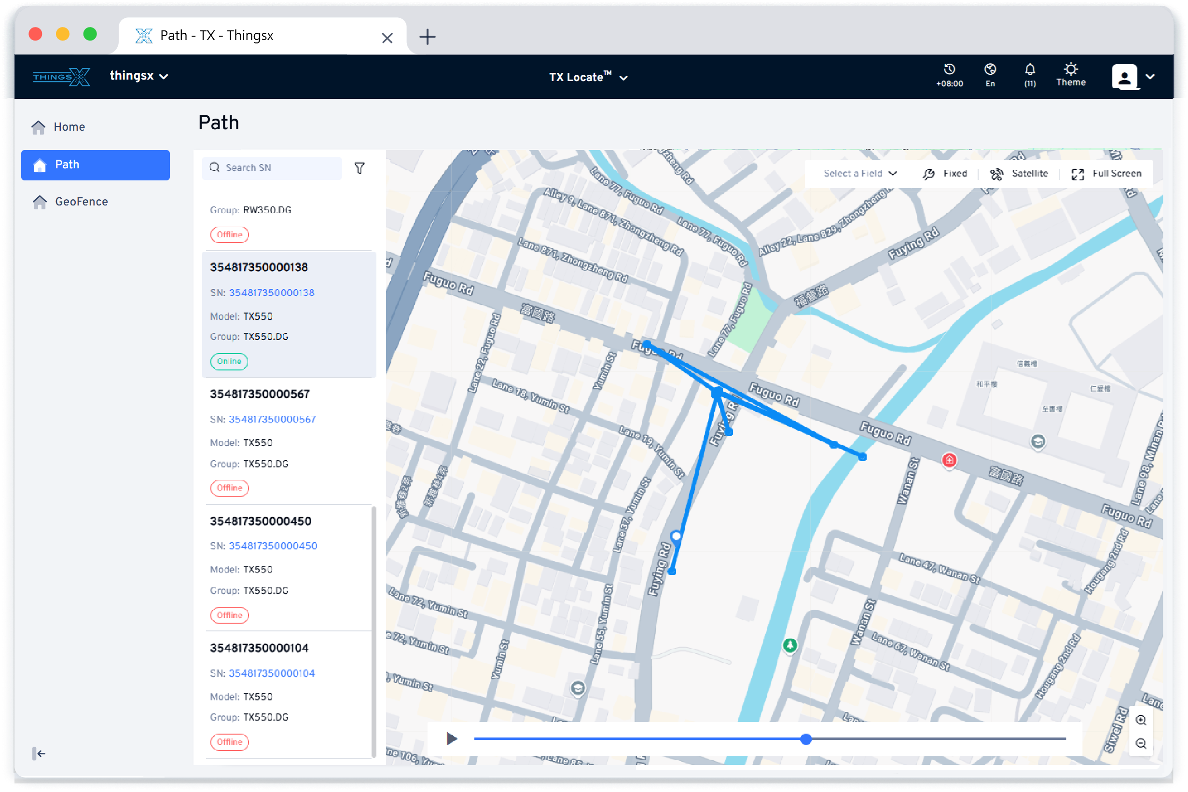Viewport: 1188px width, 792px height.
Task: Enter Full Screen map mode
Action: click(x=1106, y=174)
